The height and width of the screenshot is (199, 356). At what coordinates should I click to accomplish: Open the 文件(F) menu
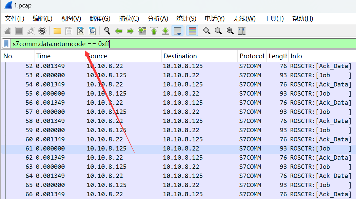15,19
